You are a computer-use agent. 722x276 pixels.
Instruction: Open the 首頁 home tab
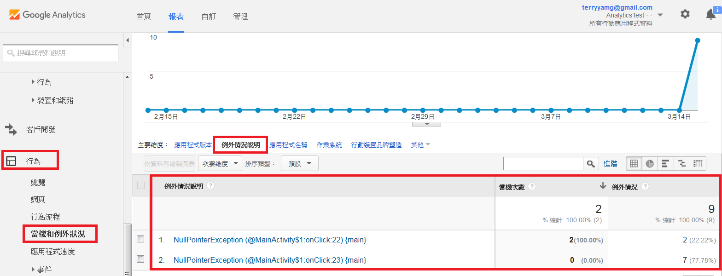coord(144,17)
